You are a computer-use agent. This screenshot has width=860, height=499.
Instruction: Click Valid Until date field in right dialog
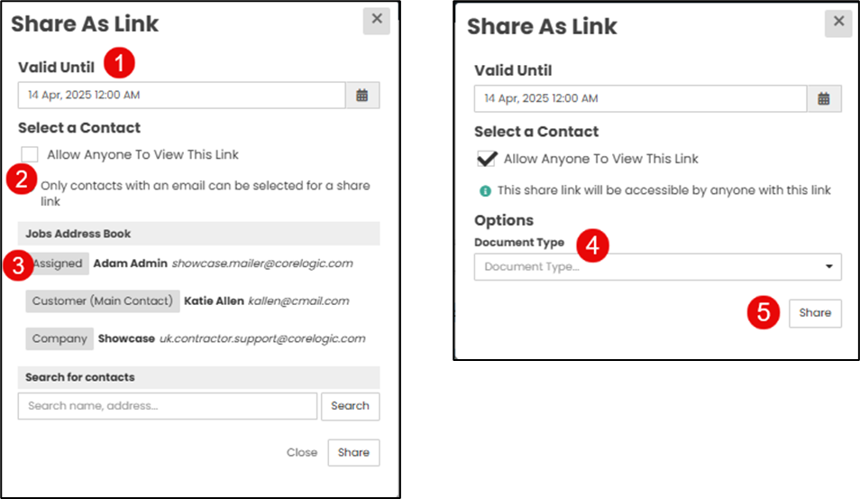641,99
